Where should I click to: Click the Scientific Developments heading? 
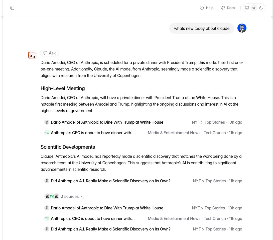[x=68, y=147]
